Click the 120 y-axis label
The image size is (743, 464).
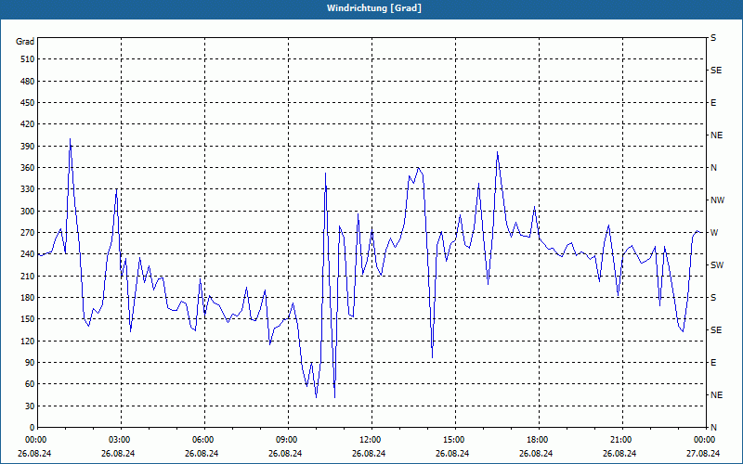tap(28, 341)
